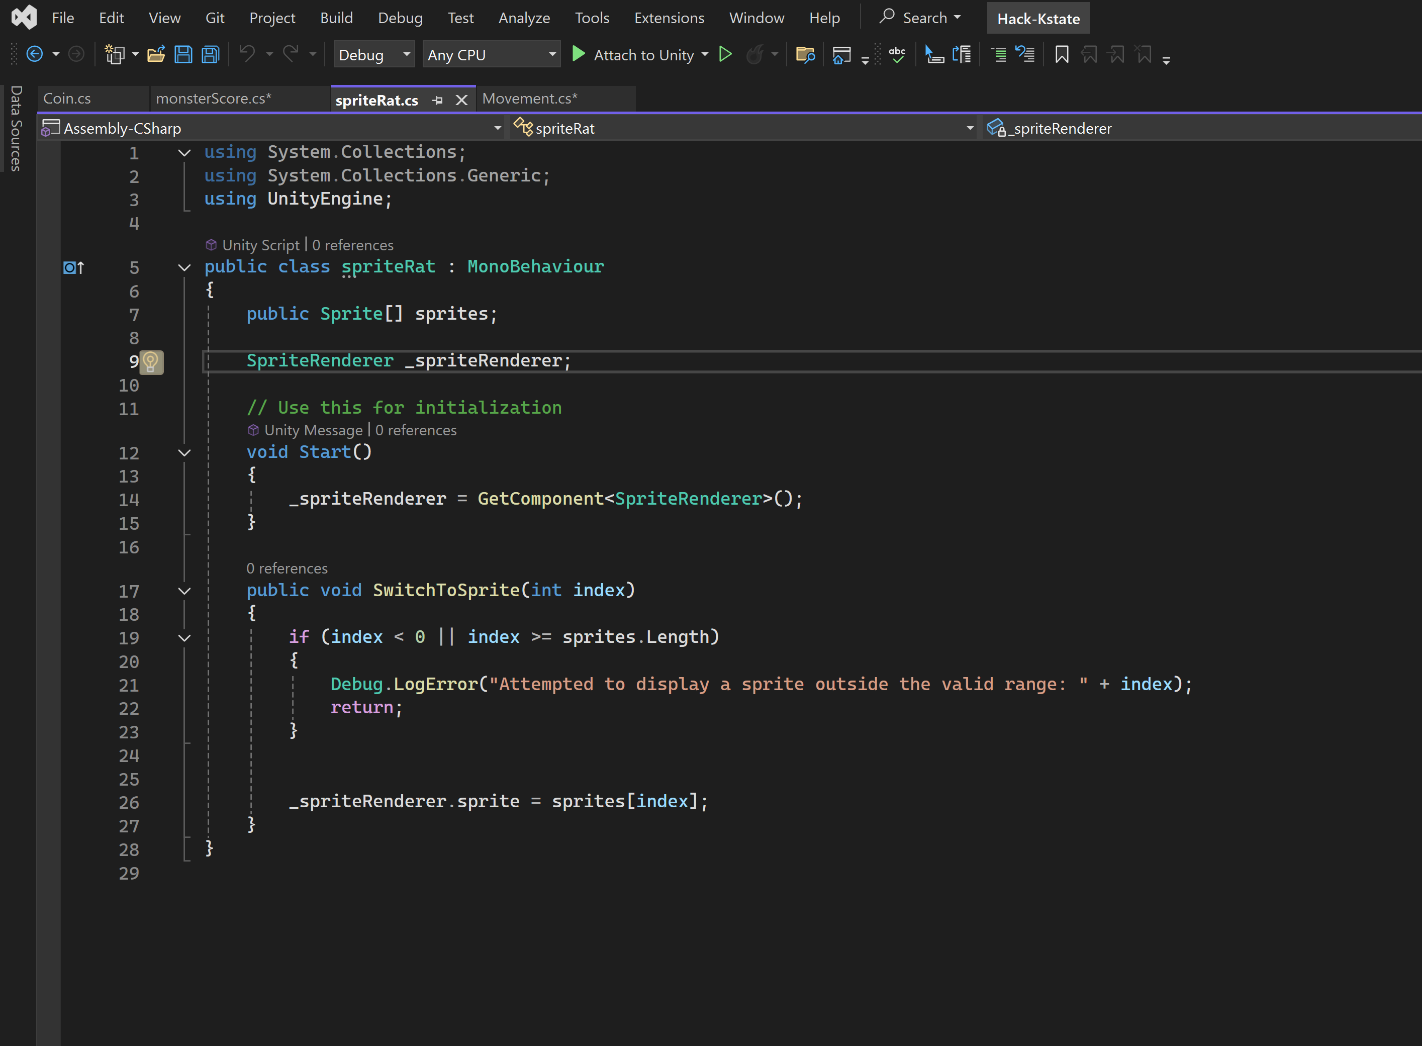Click the Navigate Backward arrow icon
1422x1046 pixels.
35,54
